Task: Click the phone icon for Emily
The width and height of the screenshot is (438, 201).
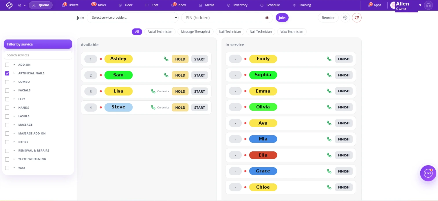Action: pos(329,59)
